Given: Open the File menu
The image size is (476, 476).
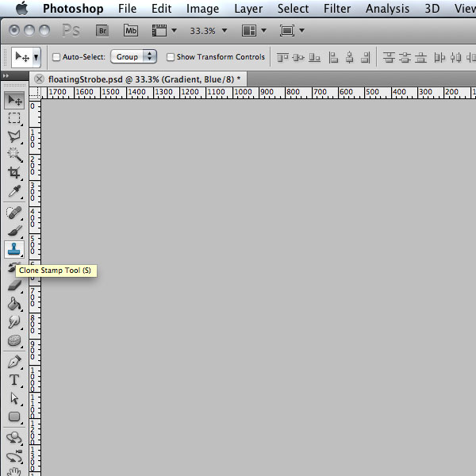Looking at the screenshot, I should 127,9.
